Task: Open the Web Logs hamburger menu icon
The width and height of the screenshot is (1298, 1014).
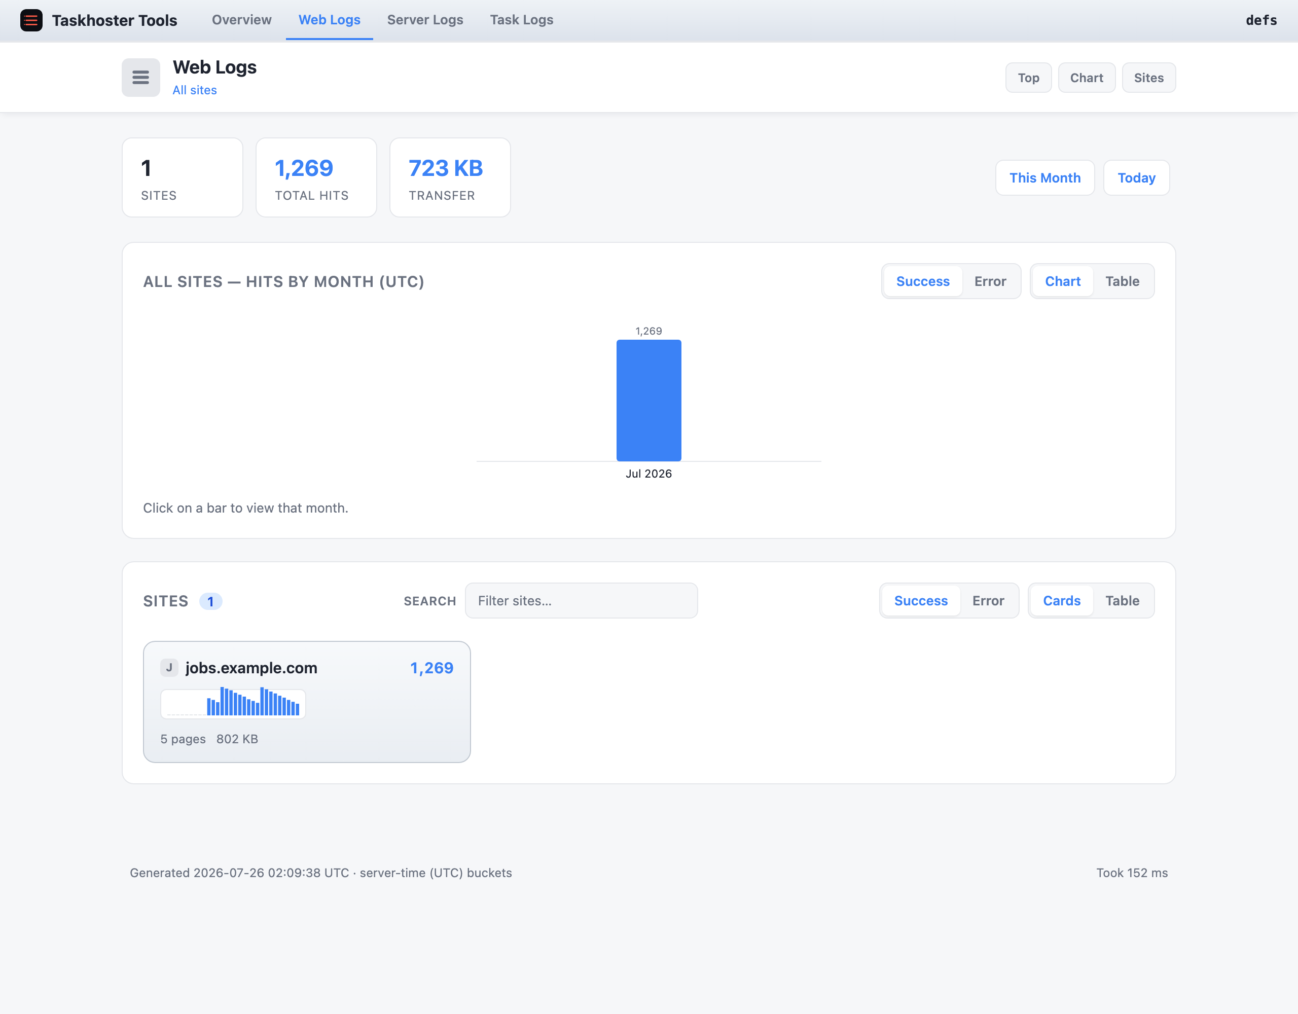Action: [x=141, y=77]
